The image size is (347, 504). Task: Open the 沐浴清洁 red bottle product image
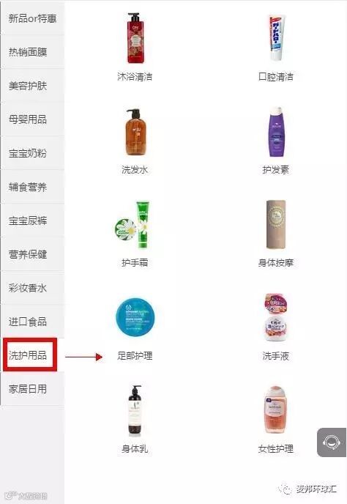(135, 38)
